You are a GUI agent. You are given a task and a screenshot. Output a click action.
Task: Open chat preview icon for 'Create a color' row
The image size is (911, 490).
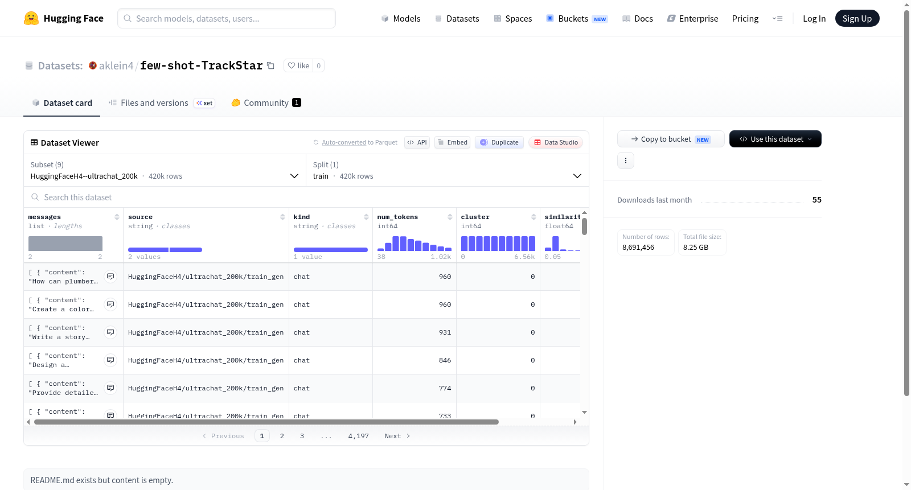coord(110,304)
